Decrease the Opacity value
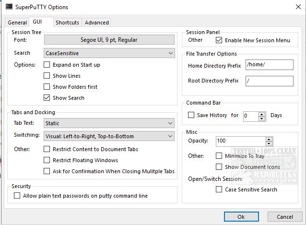Viewport: 306px width, 225px height. tap(269, 143)
